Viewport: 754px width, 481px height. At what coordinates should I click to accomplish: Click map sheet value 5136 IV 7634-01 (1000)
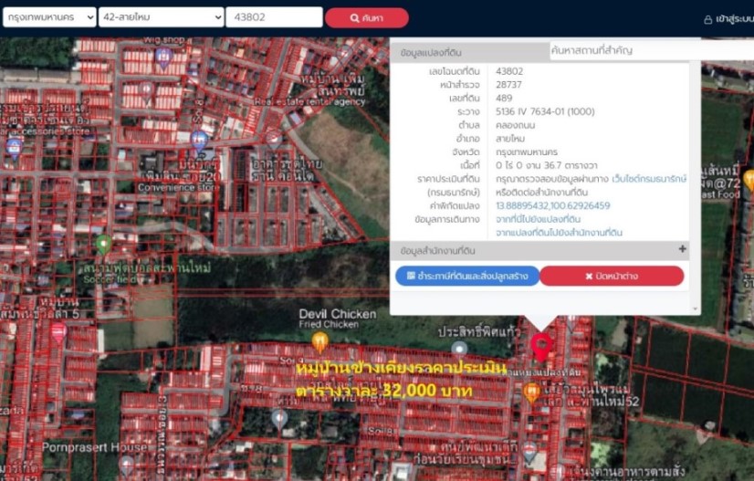[x=545, y=111]
